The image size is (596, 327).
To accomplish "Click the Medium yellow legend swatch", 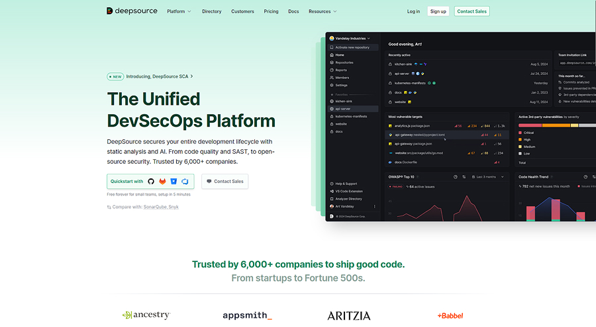I will tap(520, 147).
